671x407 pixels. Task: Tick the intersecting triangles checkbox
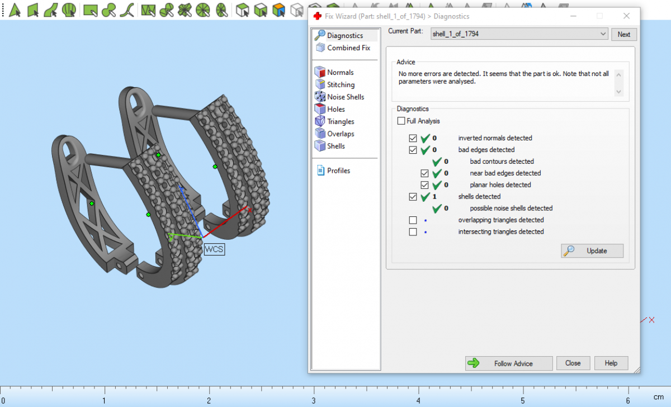tap(413, 232)
